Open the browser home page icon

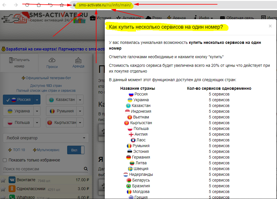point(39,5)
